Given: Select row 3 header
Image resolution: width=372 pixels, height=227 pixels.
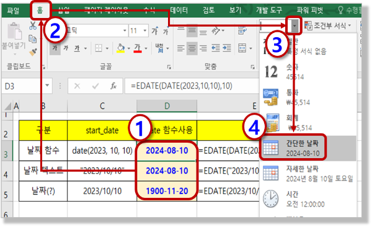Looking at the screenshot, I should pos(6,151).
